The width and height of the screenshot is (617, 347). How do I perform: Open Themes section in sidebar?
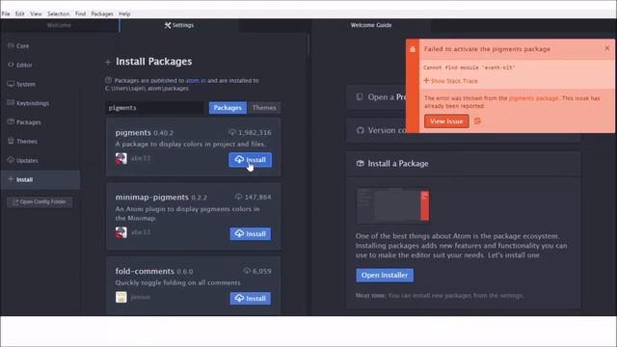[27, 142]
